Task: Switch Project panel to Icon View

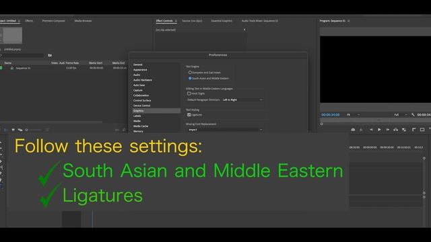Action: click(x=13, y=130)
